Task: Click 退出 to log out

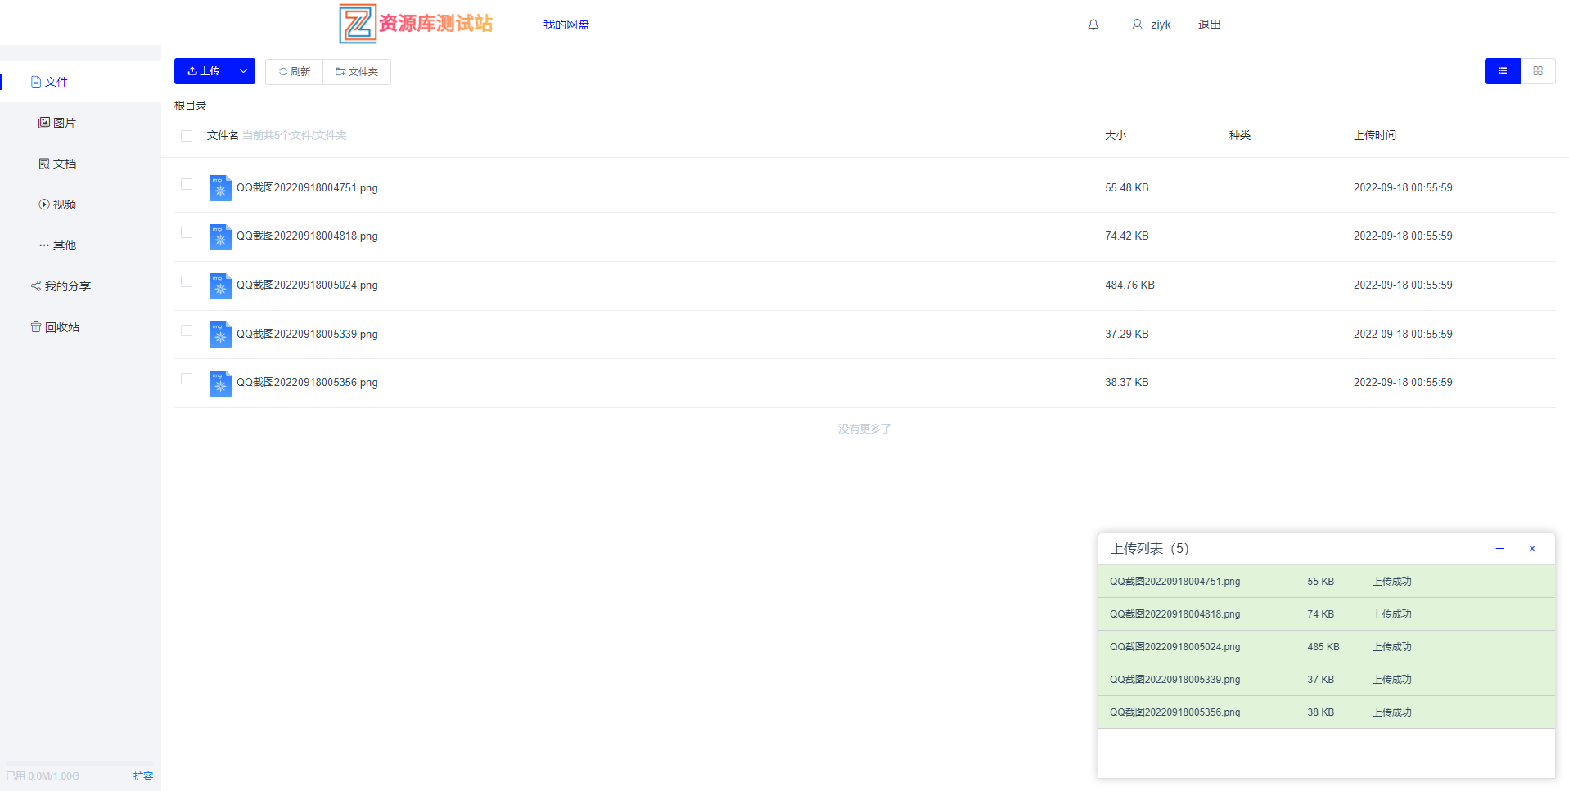Action: (1210, 25)
